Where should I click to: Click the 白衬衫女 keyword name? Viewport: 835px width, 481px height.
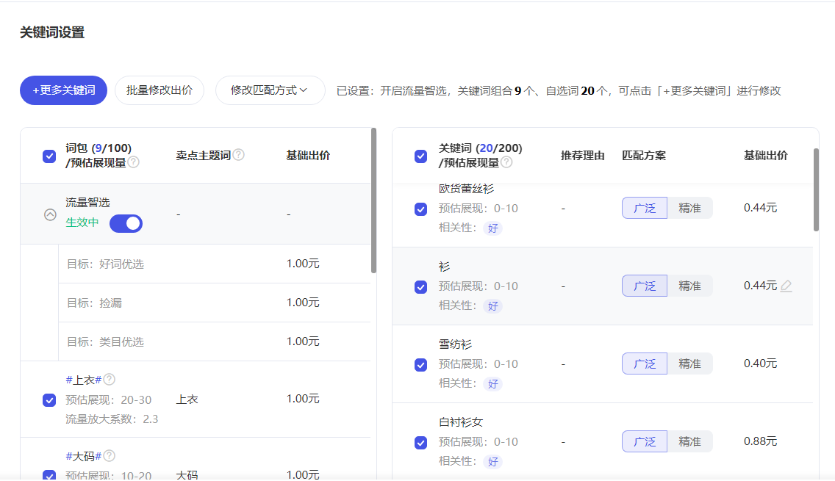click(x=461, y=422)
